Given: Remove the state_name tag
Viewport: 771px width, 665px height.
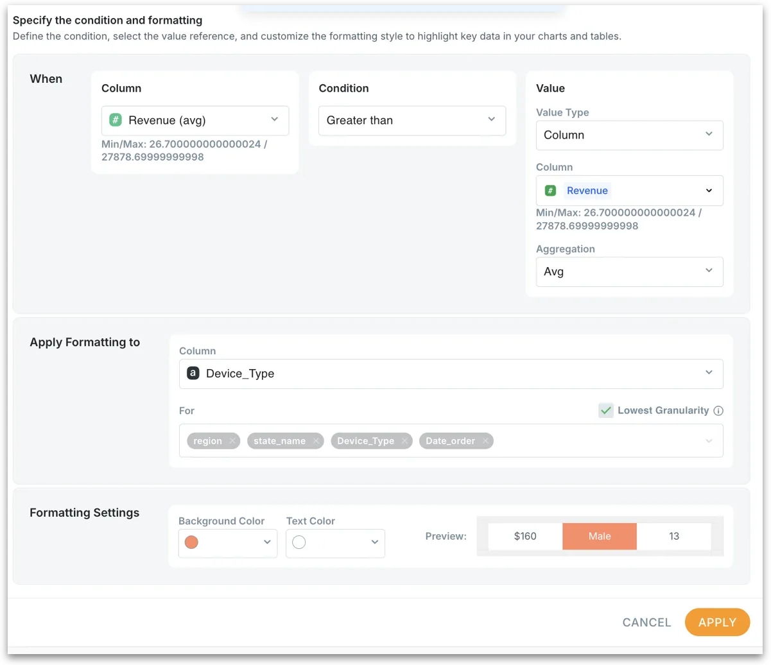Looking at the screenshot, I should pyautogui.click(x=316, y=441).
